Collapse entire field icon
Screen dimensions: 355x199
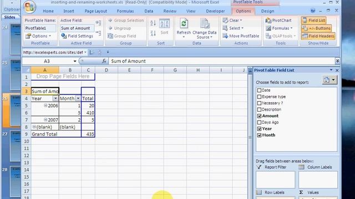tap(98, 33)
